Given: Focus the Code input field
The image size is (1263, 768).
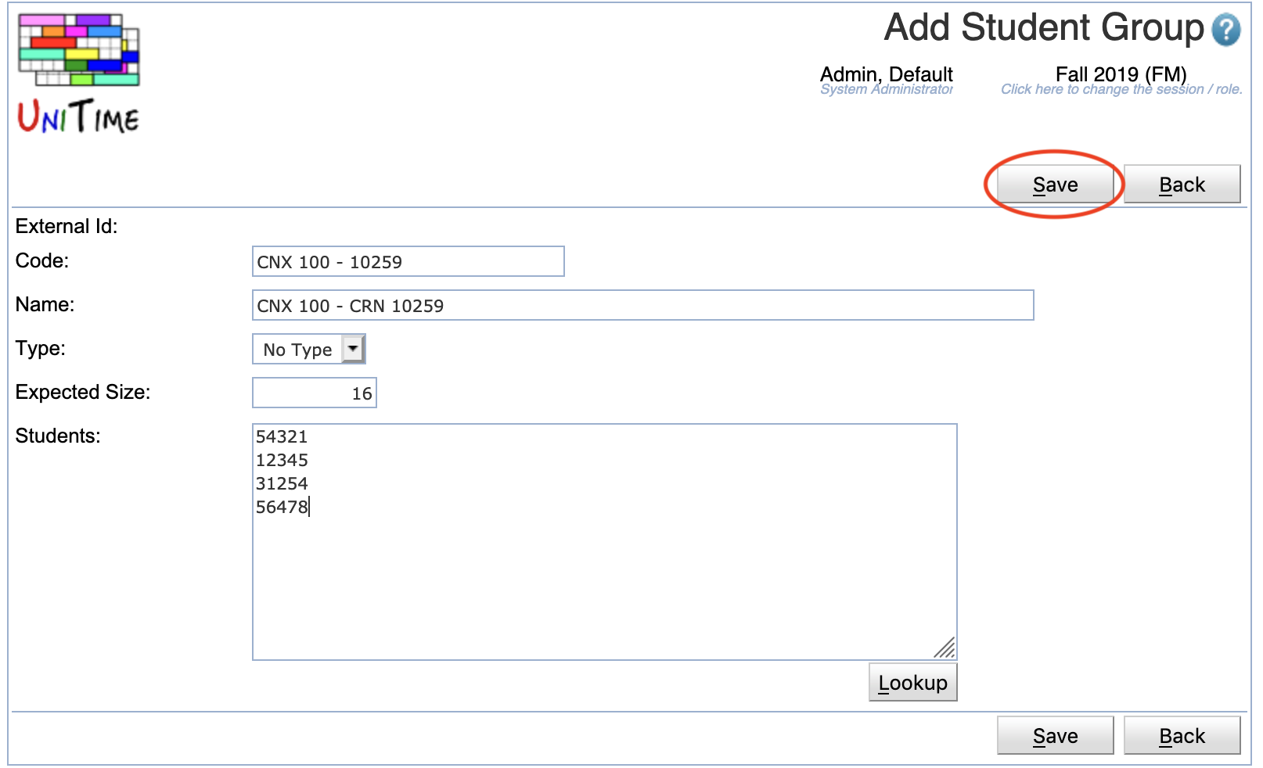Looking at the screenshot, I should point(408,261).
